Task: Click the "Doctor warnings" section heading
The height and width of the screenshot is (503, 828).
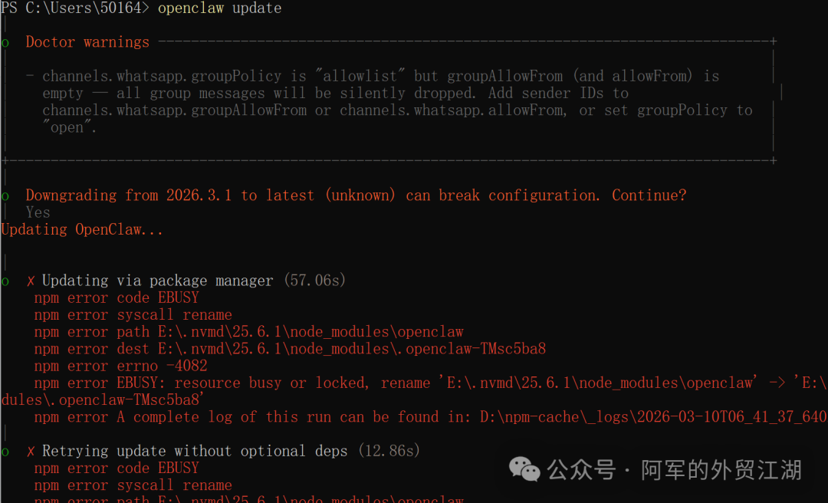Action: (87, 42)
